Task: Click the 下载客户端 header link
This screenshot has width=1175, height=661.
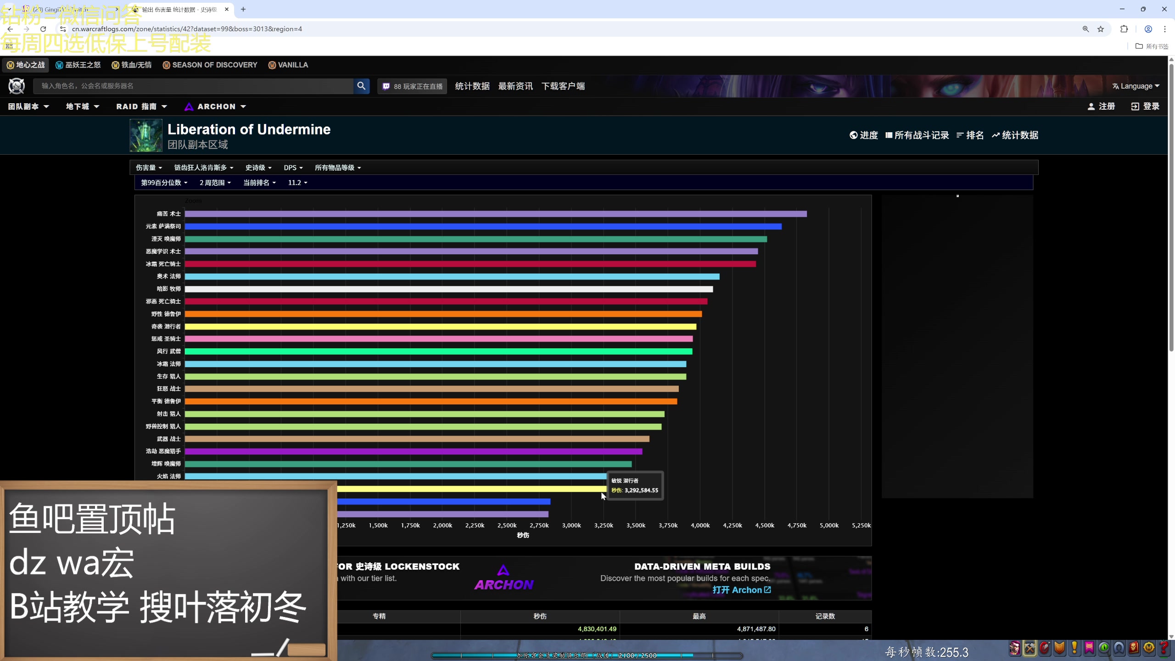Action: (x=563, y=86)
